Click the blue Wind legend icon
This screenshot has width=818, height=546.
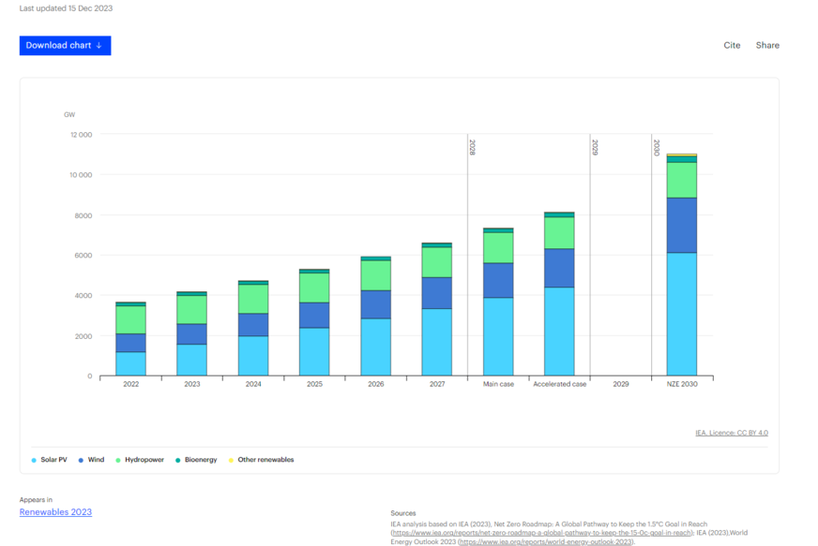pyautogui.click(x=79, y=459)
